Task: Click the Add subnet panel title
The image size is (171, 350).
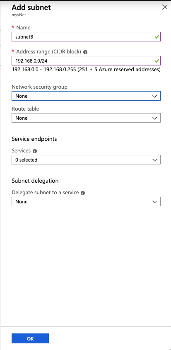Action: 31,7
